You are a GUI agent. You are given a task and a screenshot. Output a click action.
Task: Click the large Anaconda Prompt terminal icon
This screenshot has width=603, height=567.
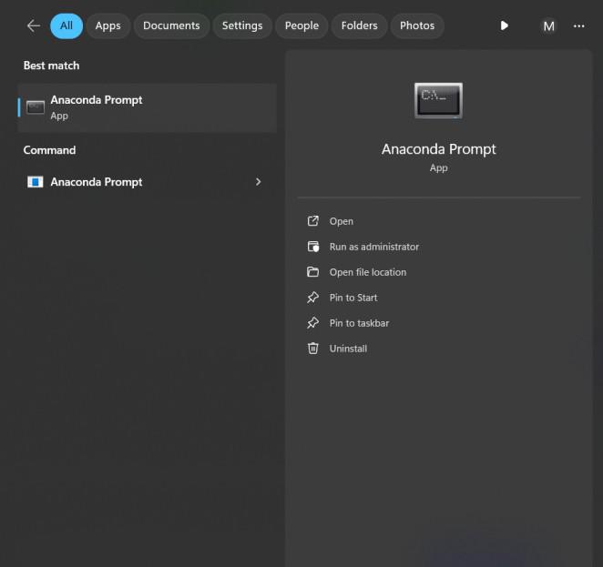click(x=438, y=101)
